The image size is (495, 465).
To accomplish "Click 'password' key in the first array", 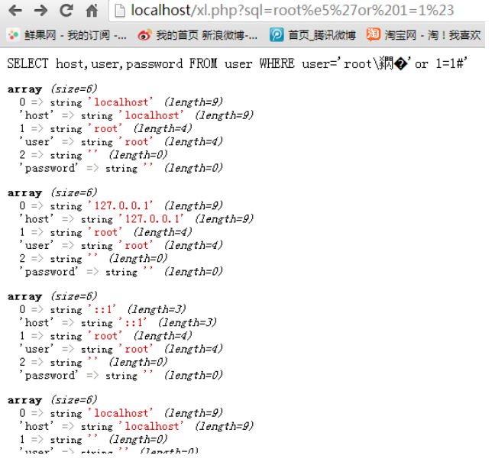I will [x=49, y=168].
